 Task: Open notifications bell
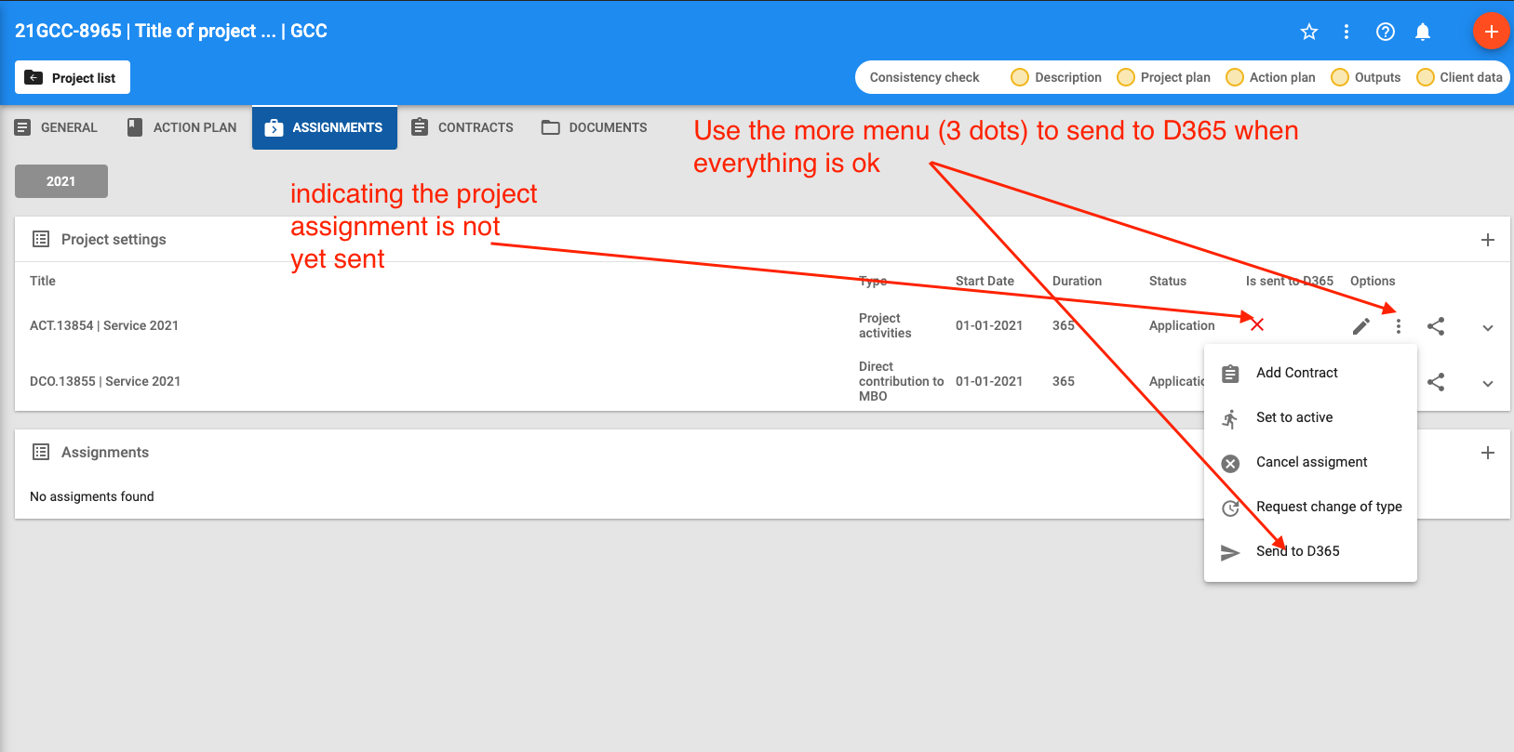[1423, 32]
